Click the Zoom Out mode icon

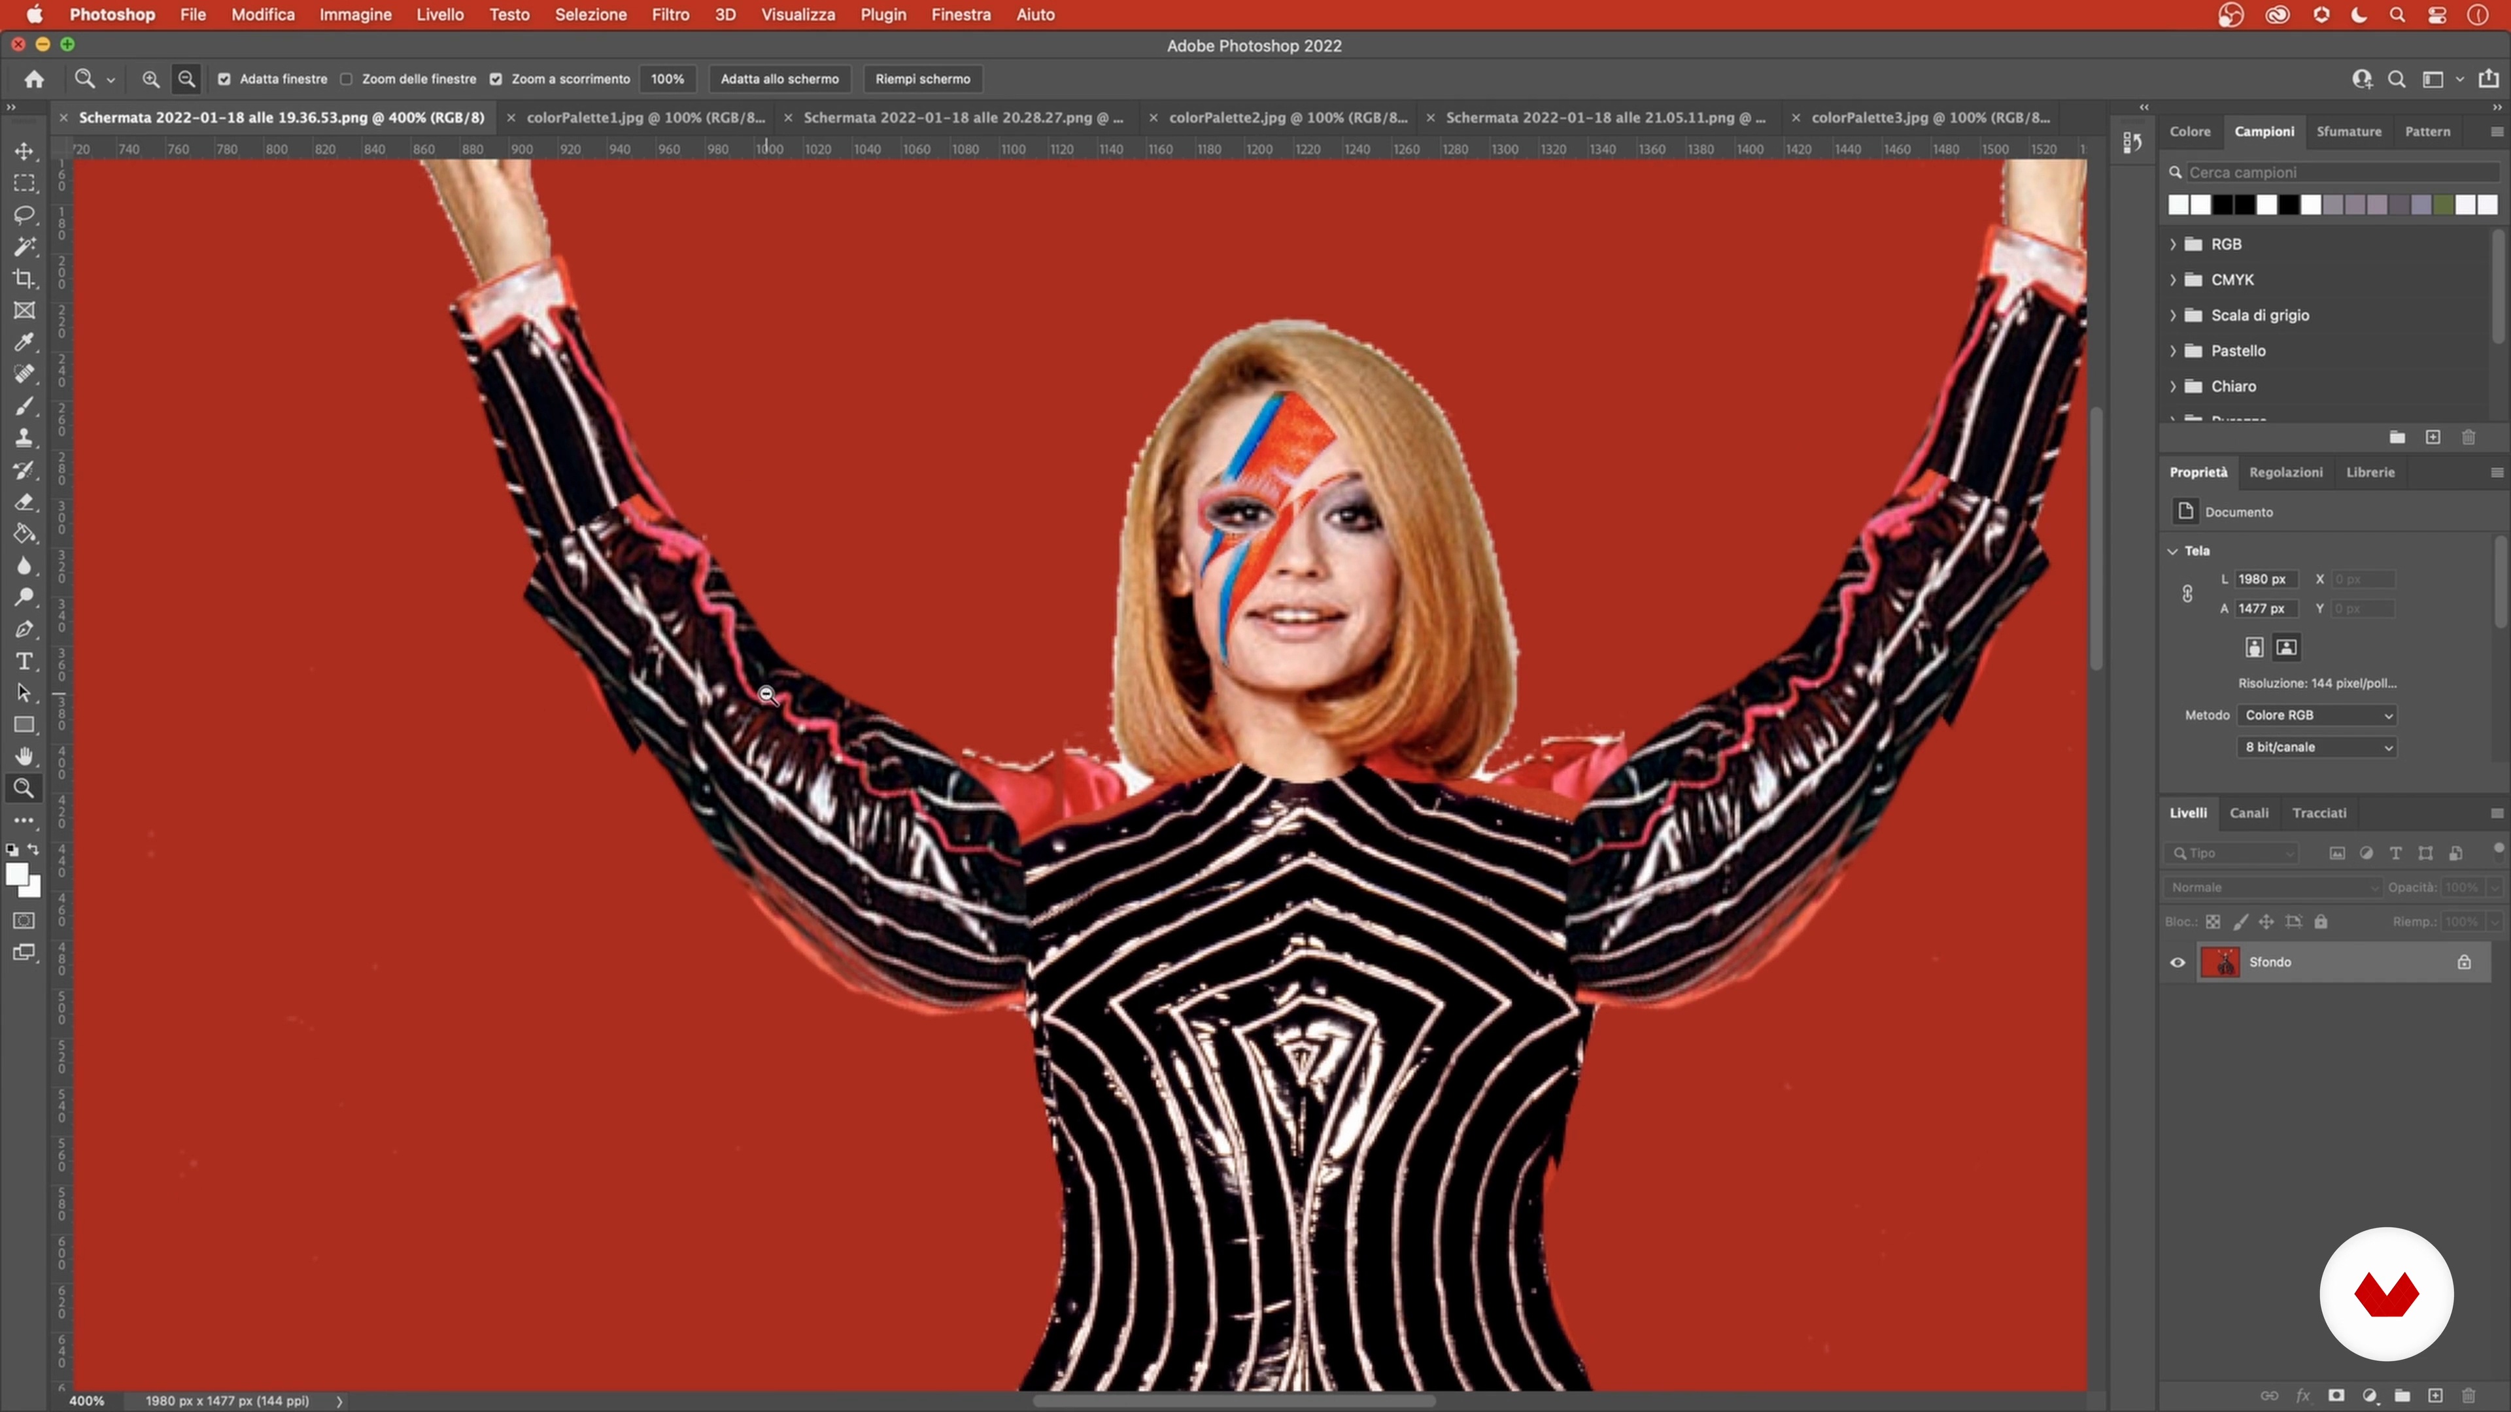(186, 79)
